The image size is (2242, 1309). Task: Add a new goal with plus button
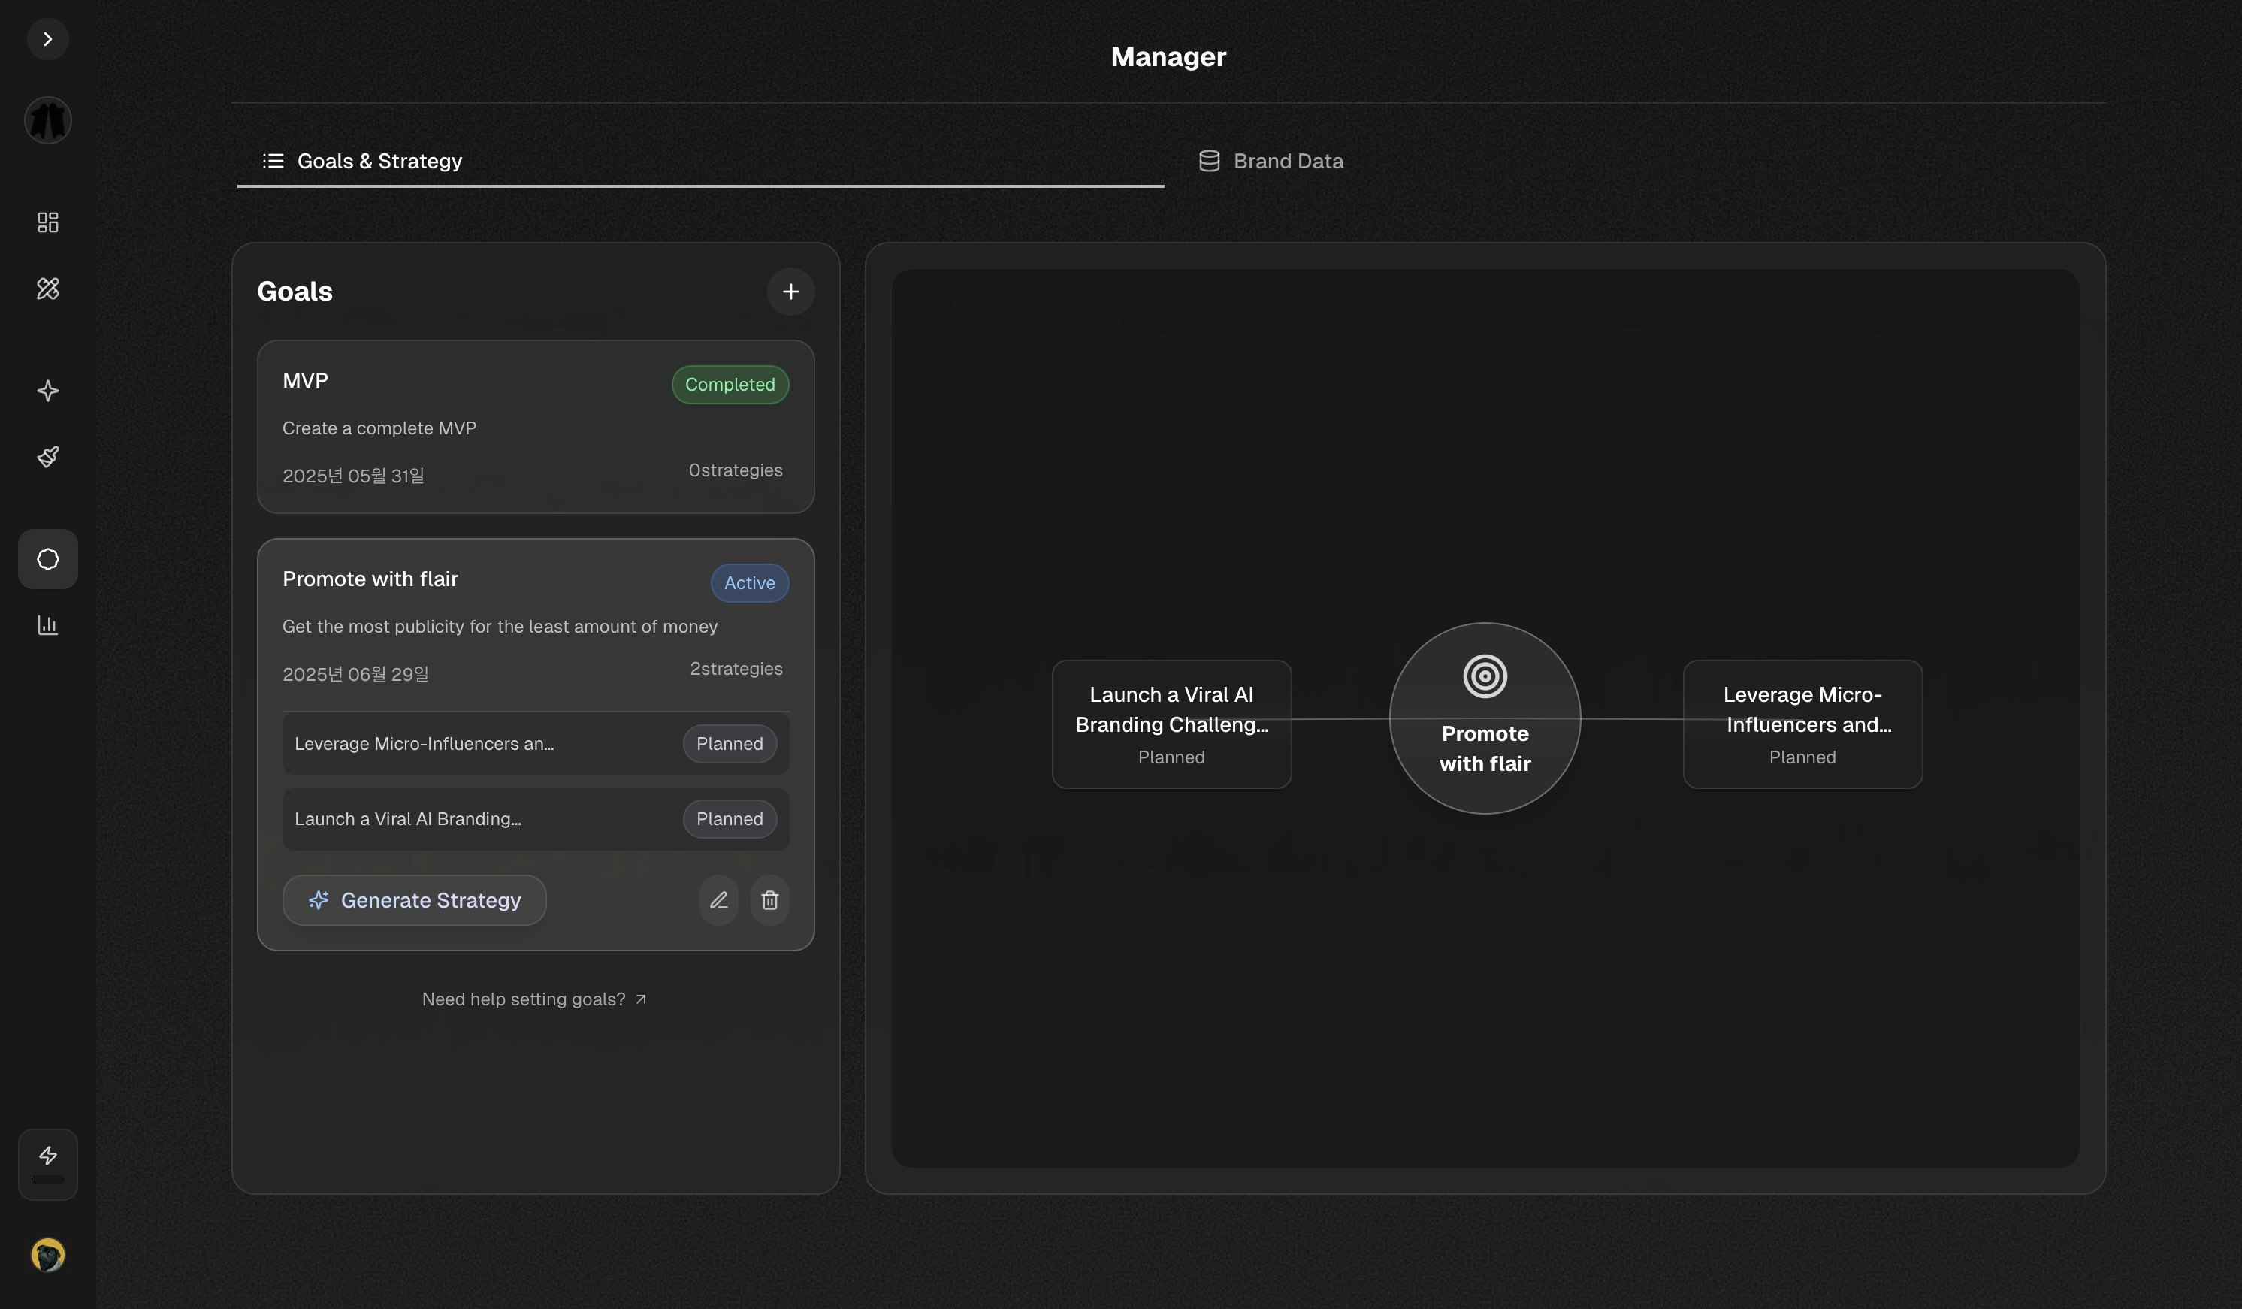click(790, 292)
